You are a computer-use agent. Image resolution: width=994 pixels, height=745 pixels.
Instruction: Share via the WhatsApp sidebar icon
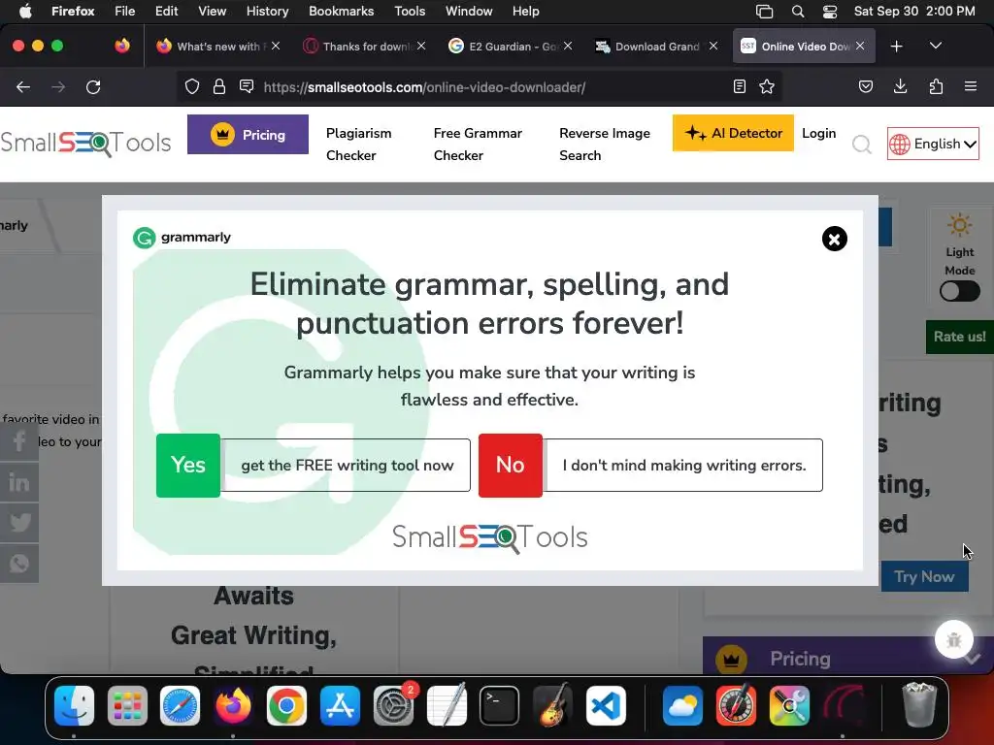[19, 564]
